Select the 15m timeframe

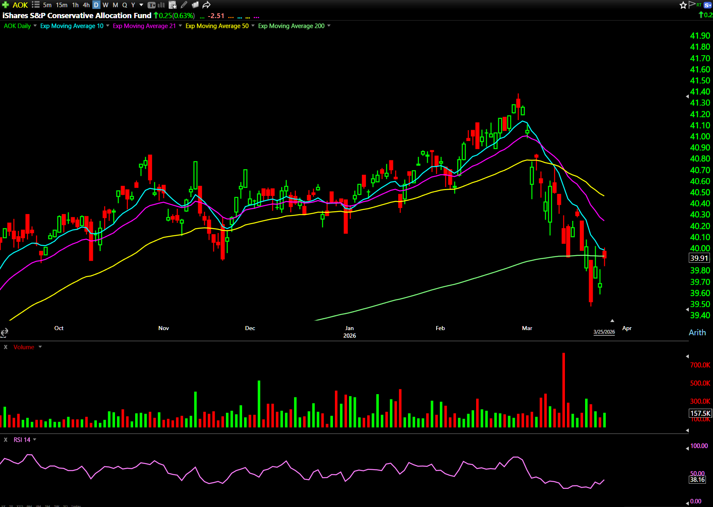coord(62,5)
